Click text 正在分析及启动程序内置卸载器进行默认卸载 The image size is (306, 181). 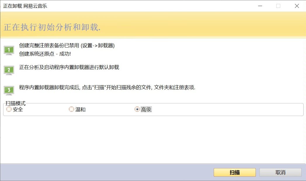[69, 67]
